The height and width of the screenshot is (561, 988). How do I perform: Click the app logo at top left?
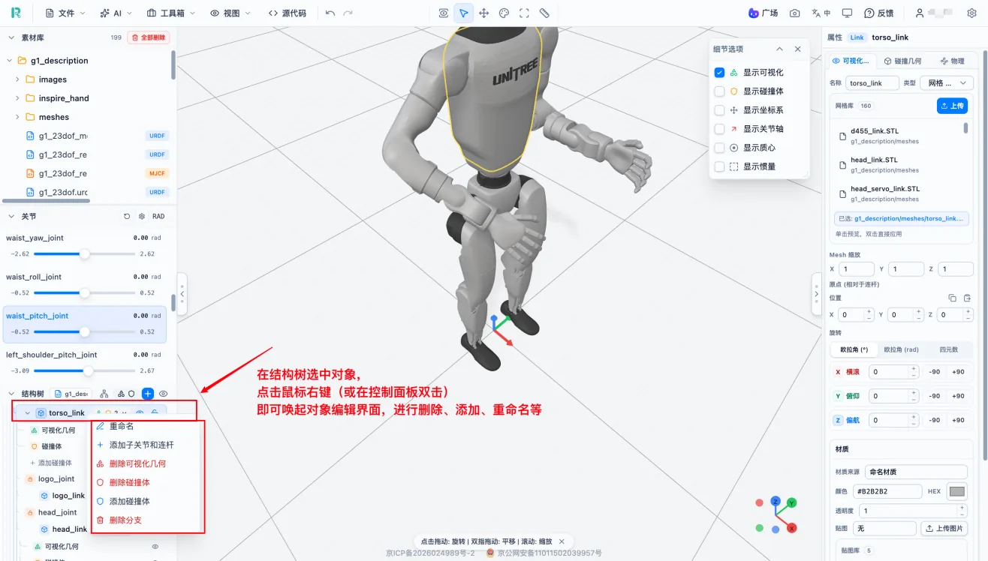[x=17, y=13]
